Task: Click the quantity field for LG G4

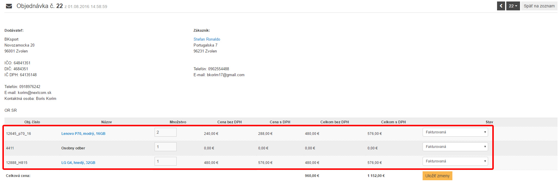Action: (166, 161)
